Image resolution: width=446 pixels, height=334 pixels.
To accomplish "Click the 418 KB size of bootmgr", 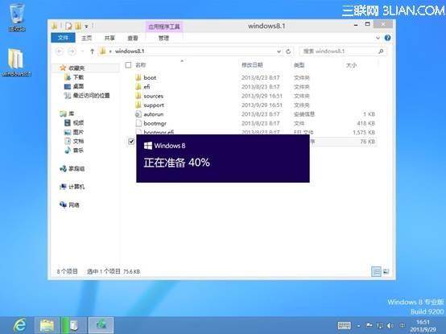I will pyautogui.click(x=365, y=123).
